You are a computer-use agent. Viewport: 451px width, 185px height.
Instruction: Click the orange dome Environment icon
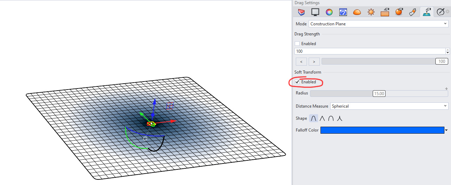pos(357,12)
